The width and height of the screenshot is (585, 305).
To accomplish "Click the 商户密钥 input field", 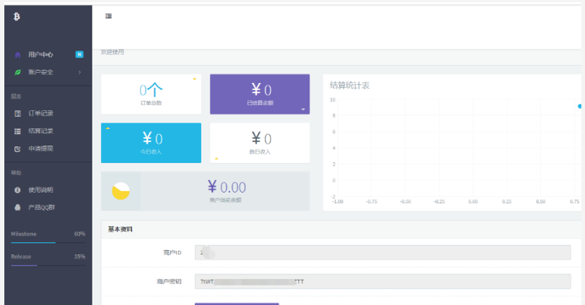I will tap(383, 281).
